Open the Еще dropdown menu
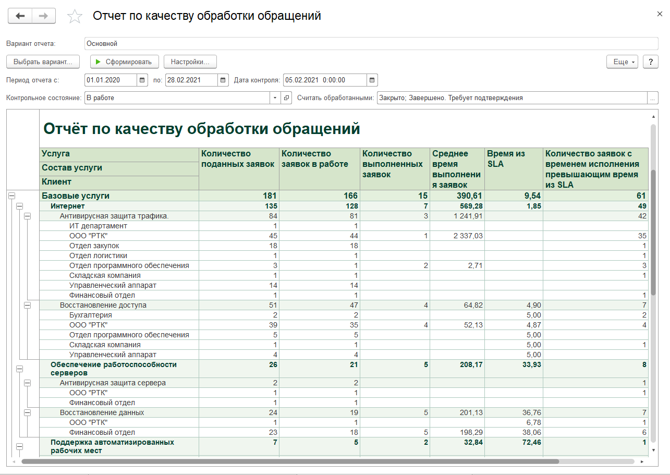 [623, 62]
